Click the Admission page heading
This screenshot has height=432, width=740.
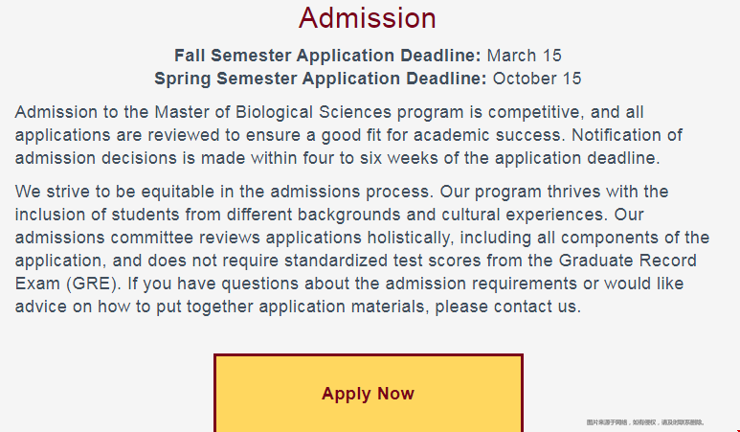(368, 18)
